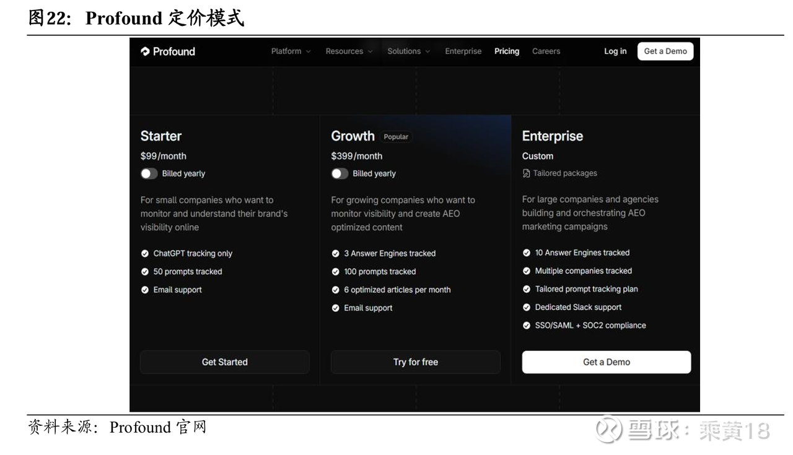Click the text 'SSO/SAML + SOC2 compliance'

(590, 325)
